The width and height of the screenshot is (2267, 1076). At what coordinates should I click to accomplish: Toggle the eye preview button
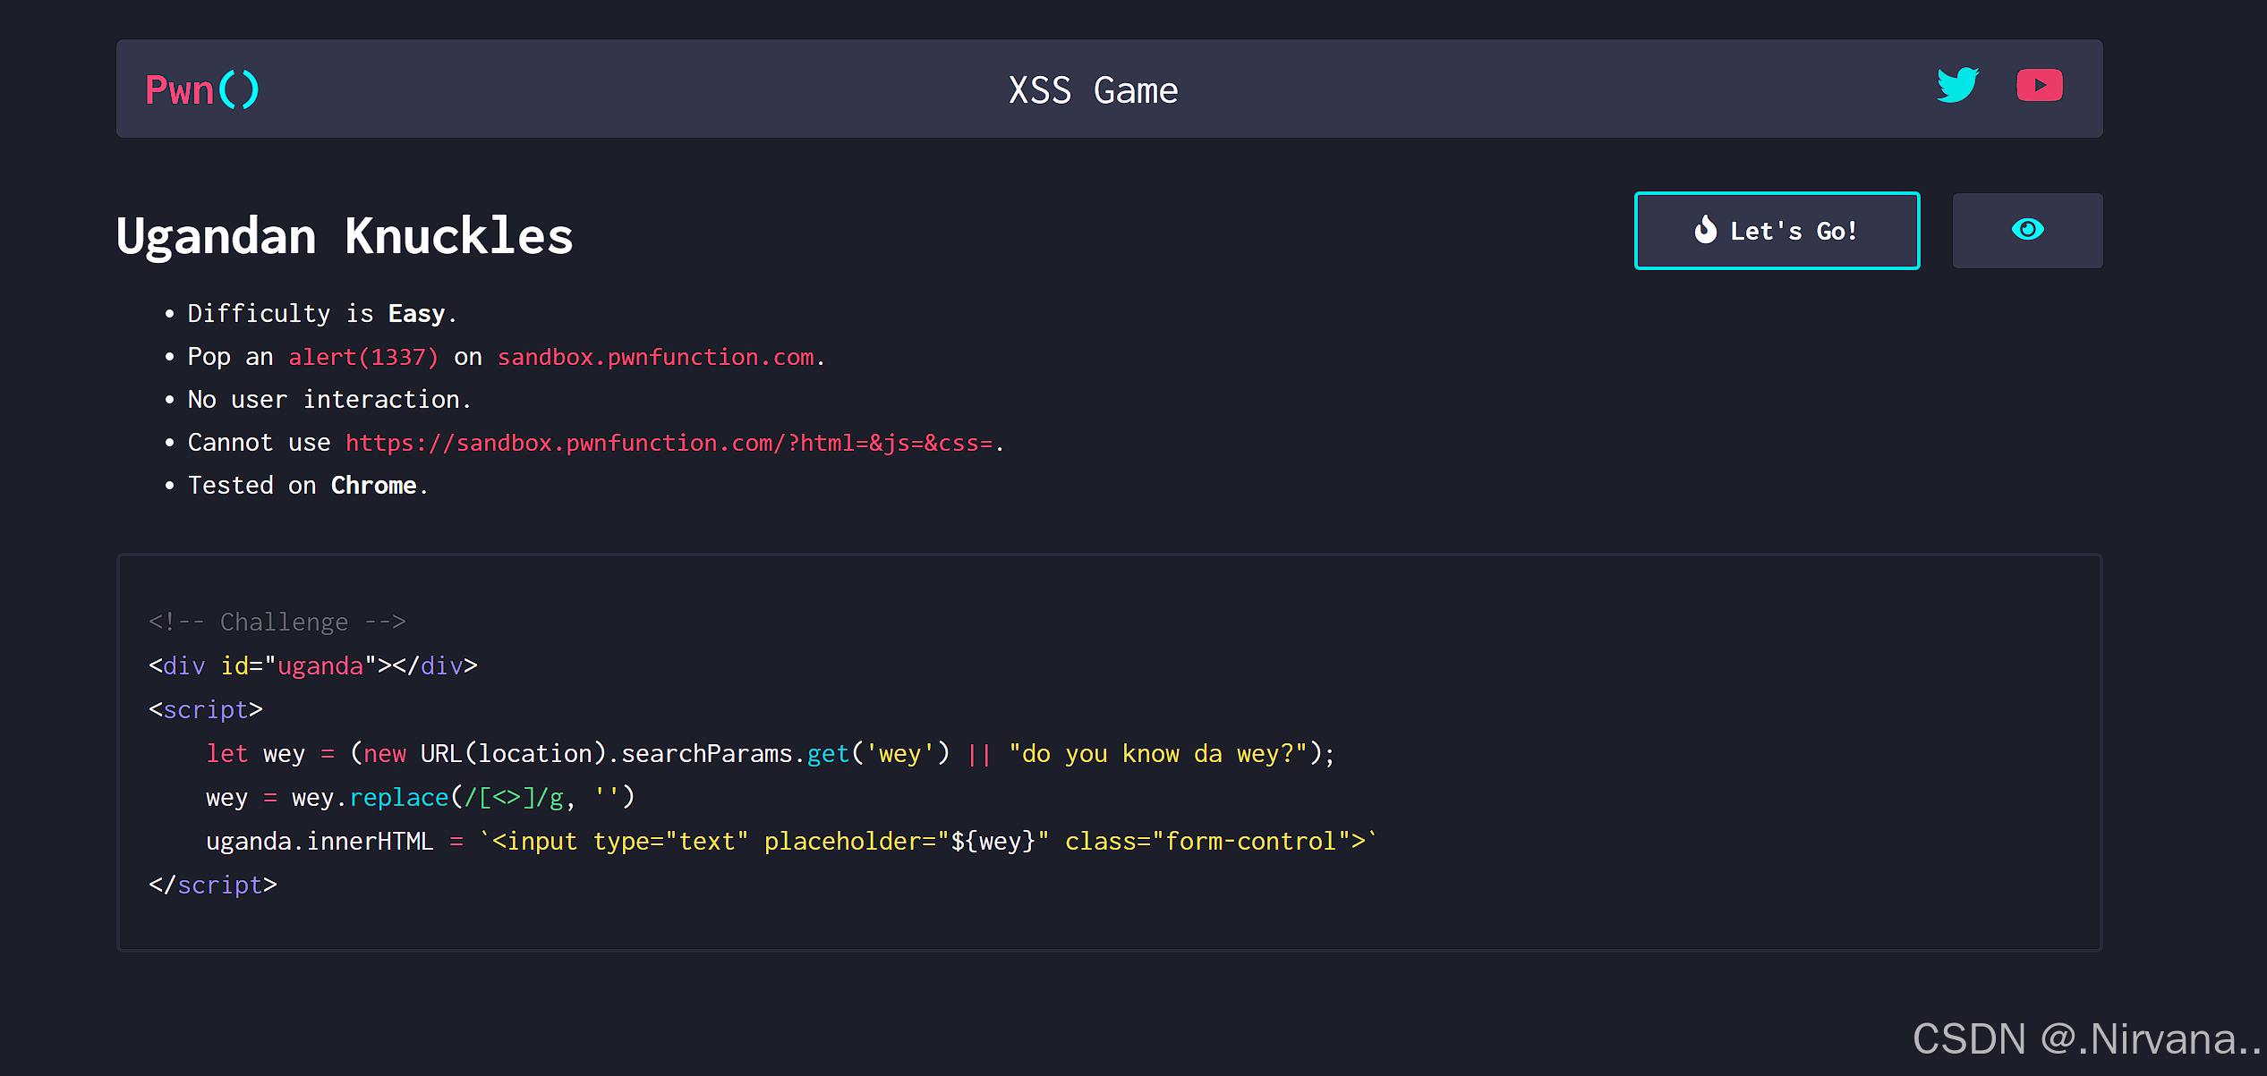click(x=2027, y=231)
